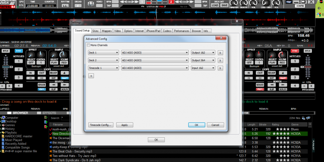Open the Deck 2 source dropdown

(x=103, y=60)
